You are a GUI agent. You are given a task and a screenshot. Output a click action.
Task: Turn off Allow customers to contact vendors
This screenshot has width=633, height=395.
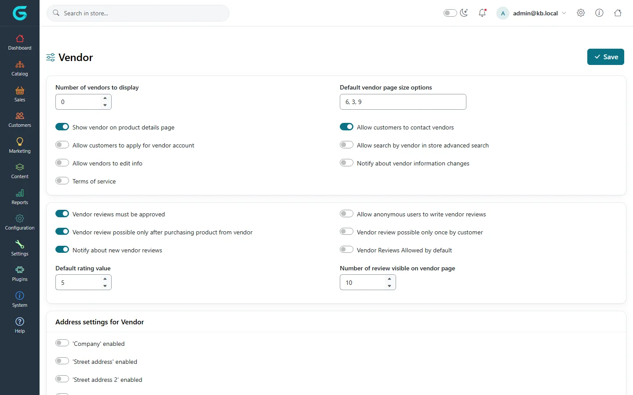pos(346,127)
